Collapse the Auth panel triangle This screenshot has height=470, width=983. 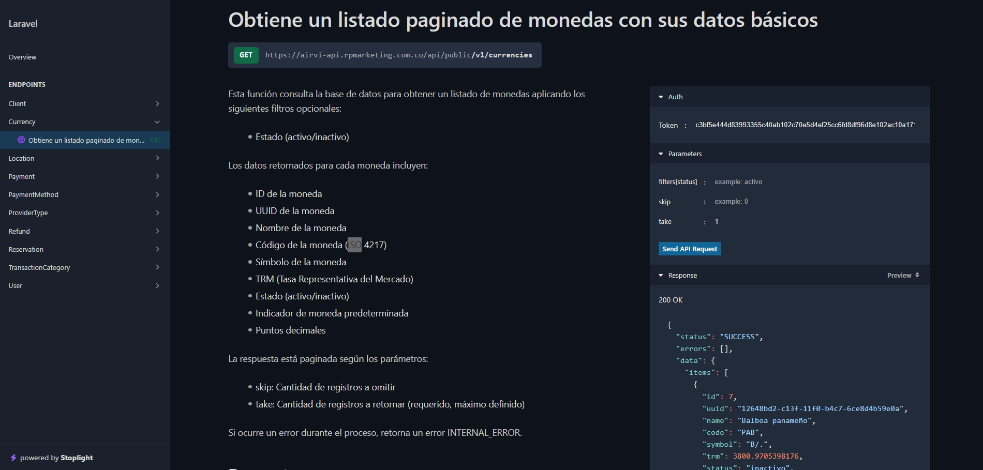pos(661,97)
